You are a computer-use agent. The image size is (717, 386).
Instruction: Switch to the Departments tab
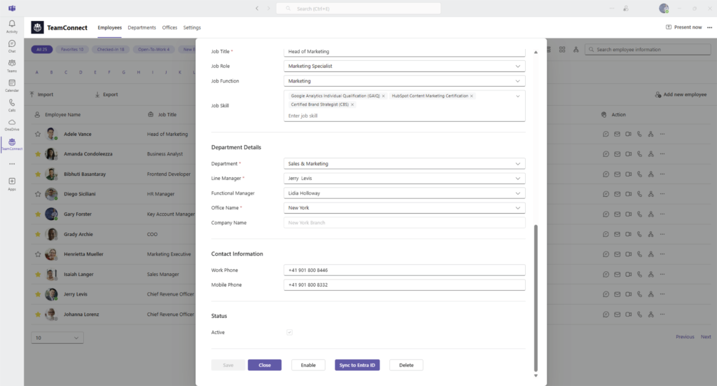(x=141, y=27)
